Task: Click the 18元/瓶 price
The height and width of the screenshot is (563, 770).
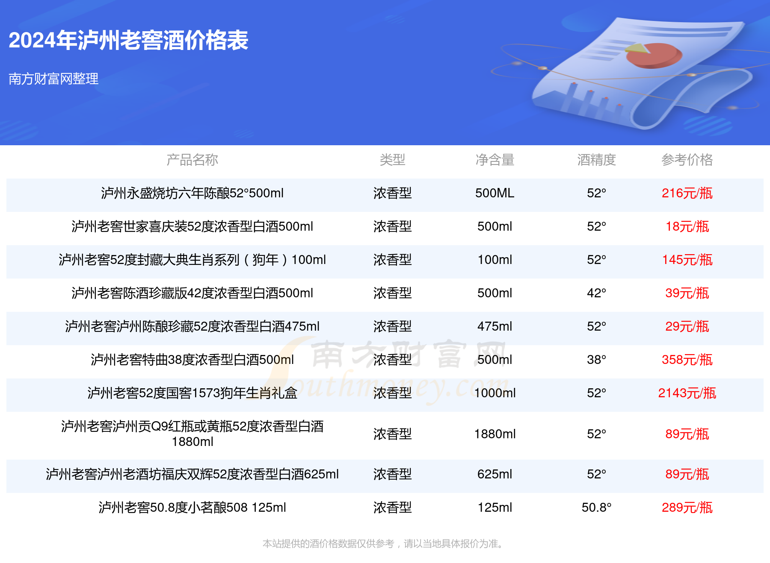Action: coord(687,226)
